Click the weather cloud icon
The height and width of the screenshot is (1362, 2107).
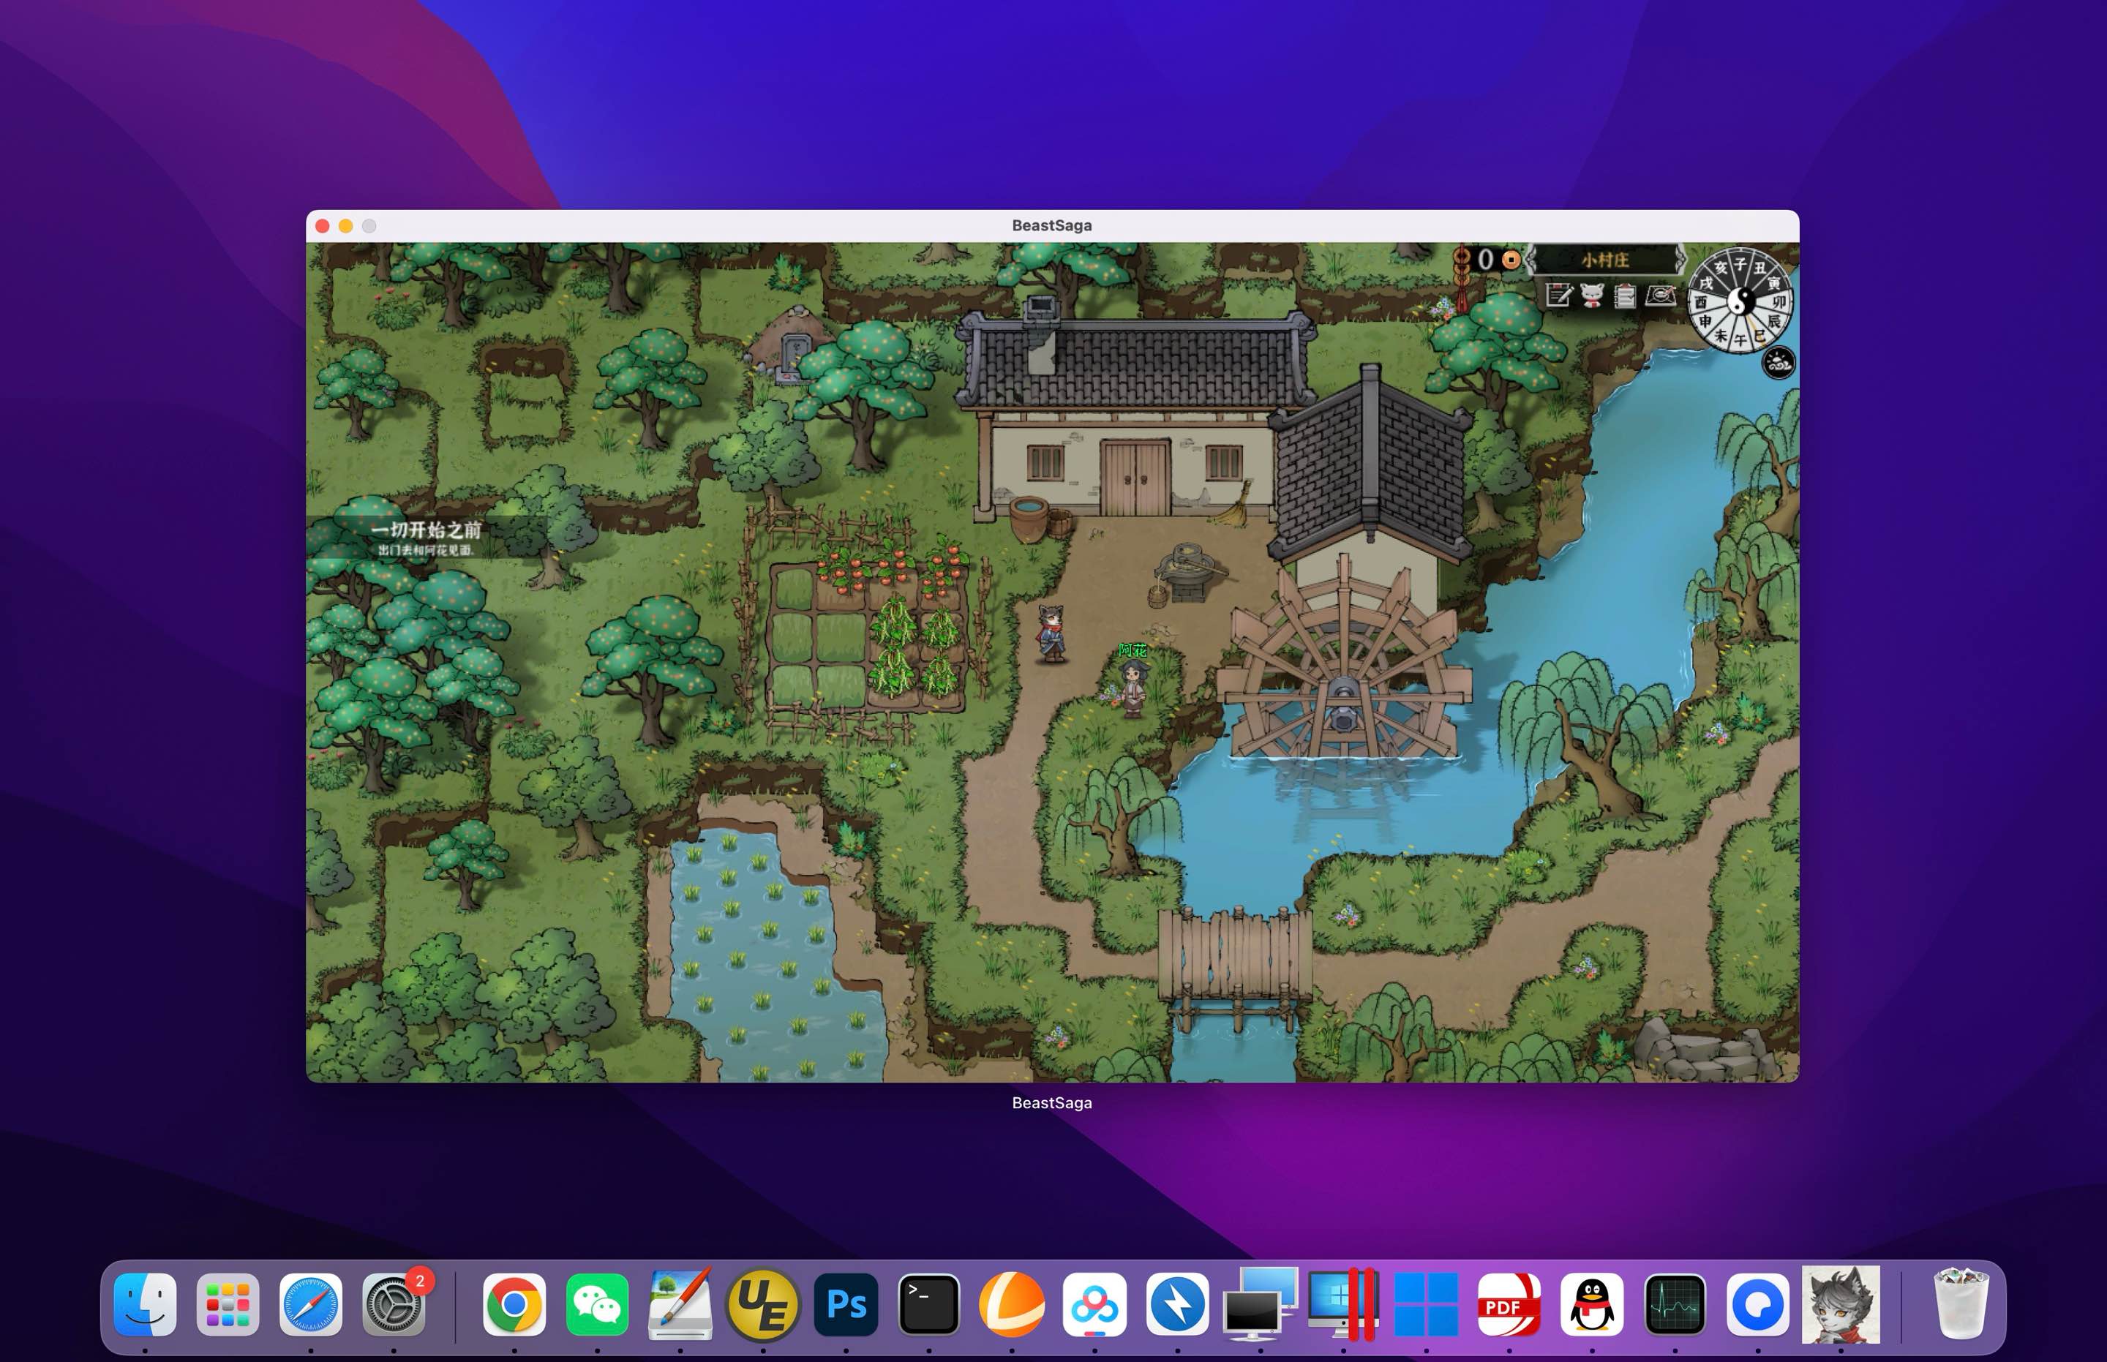pyautogui.click(x=1779, y=363)
